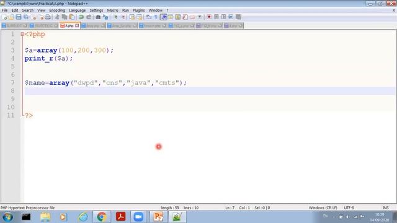Save the current file via toolbar Save icon
This screenshot has width=397, height=223.
(19, 17)
